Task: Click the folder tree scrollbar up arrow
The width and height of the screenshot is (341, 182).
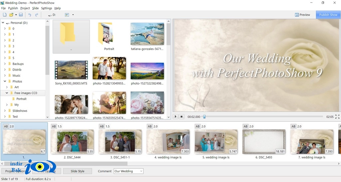Action: pyautogui.click(x=47, y=21)
